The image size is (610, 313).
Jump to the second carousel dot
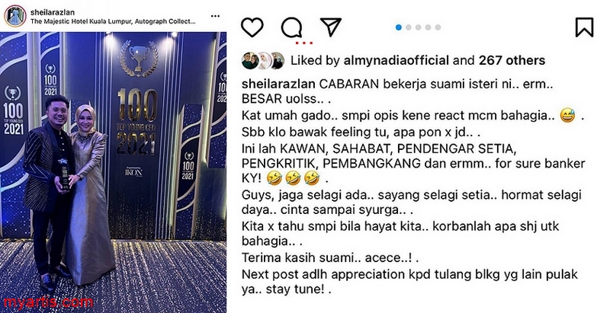[409, 27]
